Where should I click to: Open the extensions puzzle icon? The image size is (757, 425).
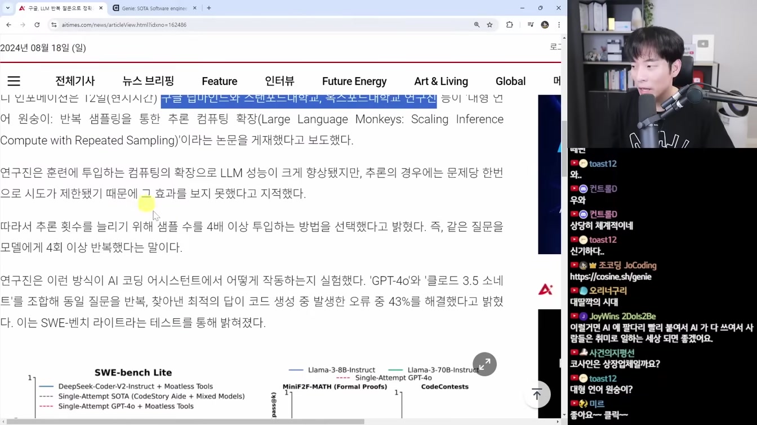pos(510,25)
